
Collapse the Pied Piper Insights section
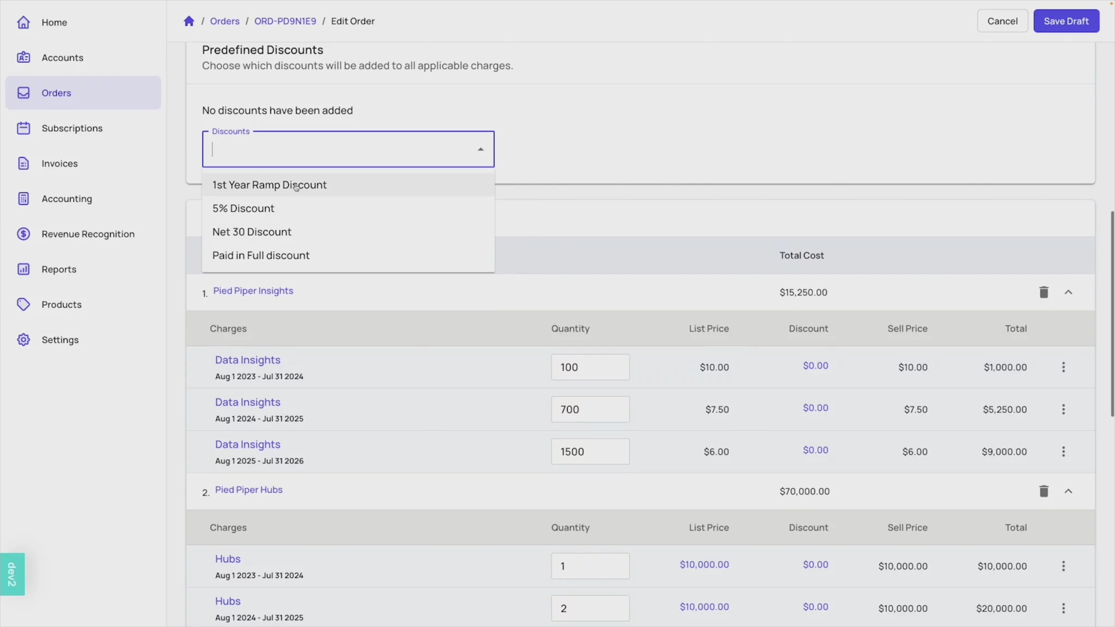1068,292
